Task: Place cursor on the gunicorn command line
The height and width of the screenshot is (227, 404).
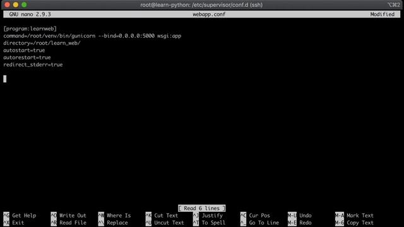Action: click(x=92, y=36)
